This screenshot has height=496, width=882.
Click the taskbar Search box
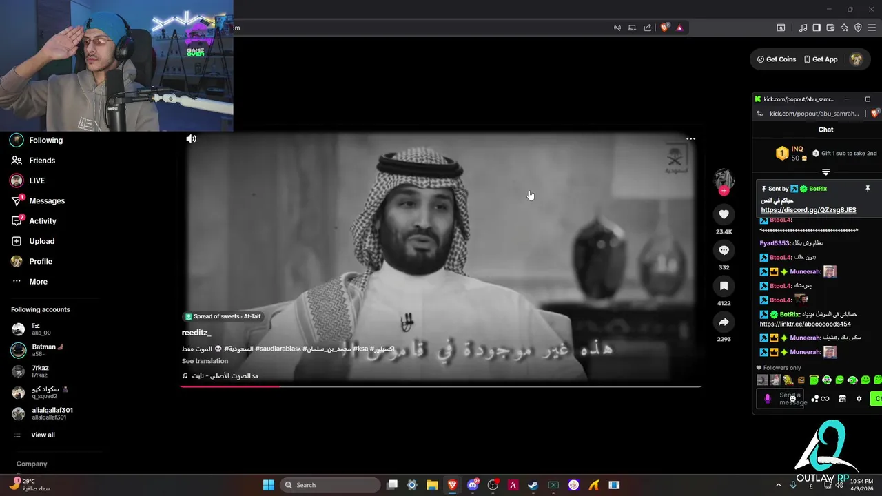(331, 485)
